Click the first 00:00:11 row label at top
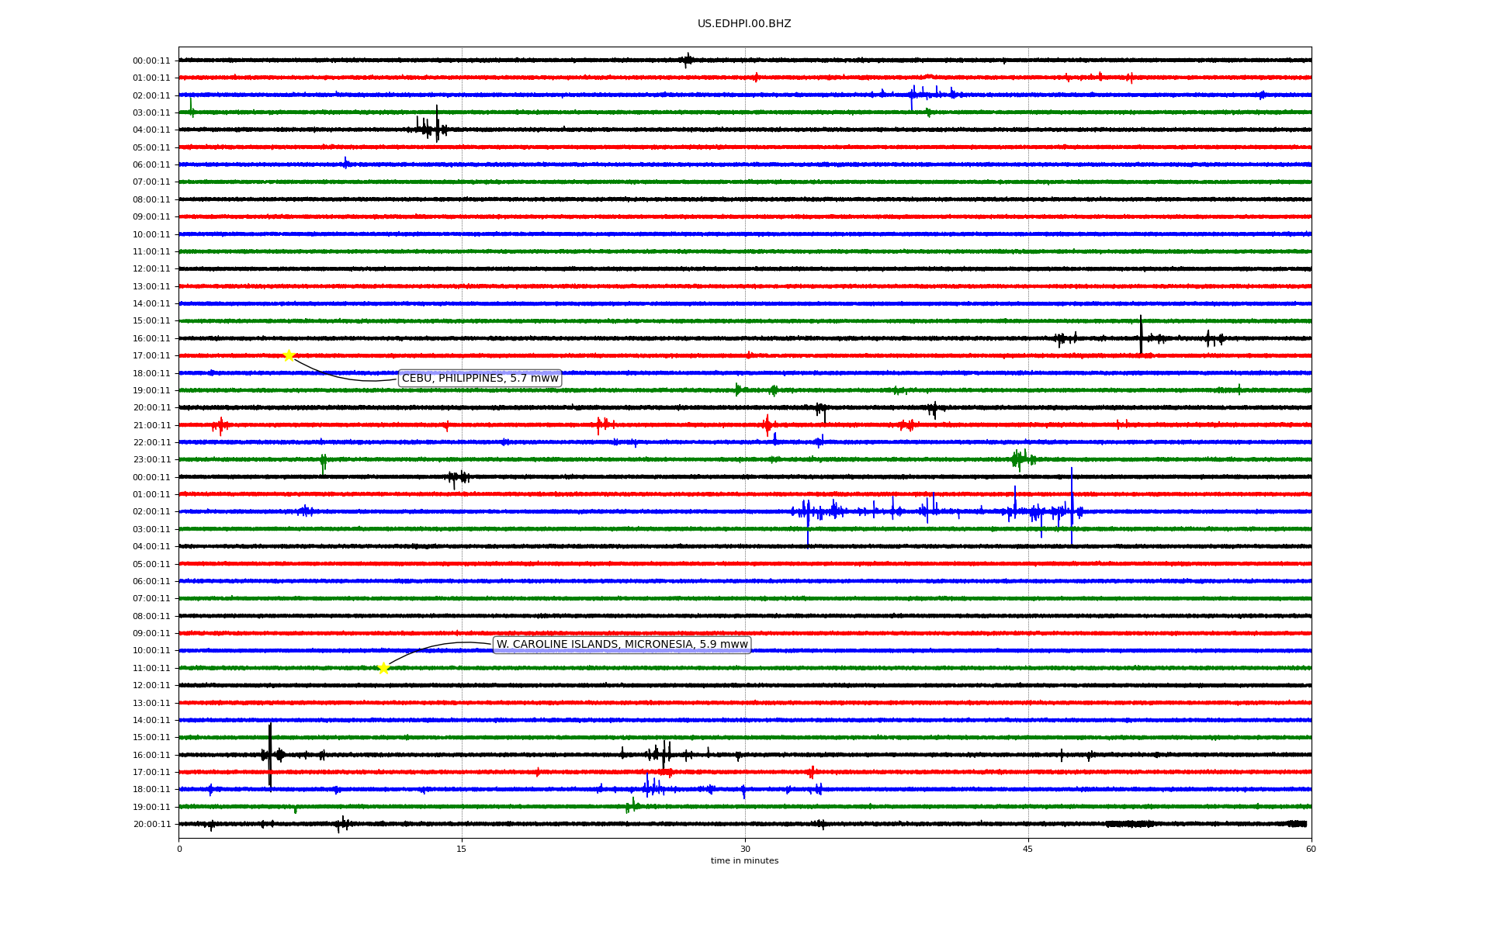 (x=151, y=61)
